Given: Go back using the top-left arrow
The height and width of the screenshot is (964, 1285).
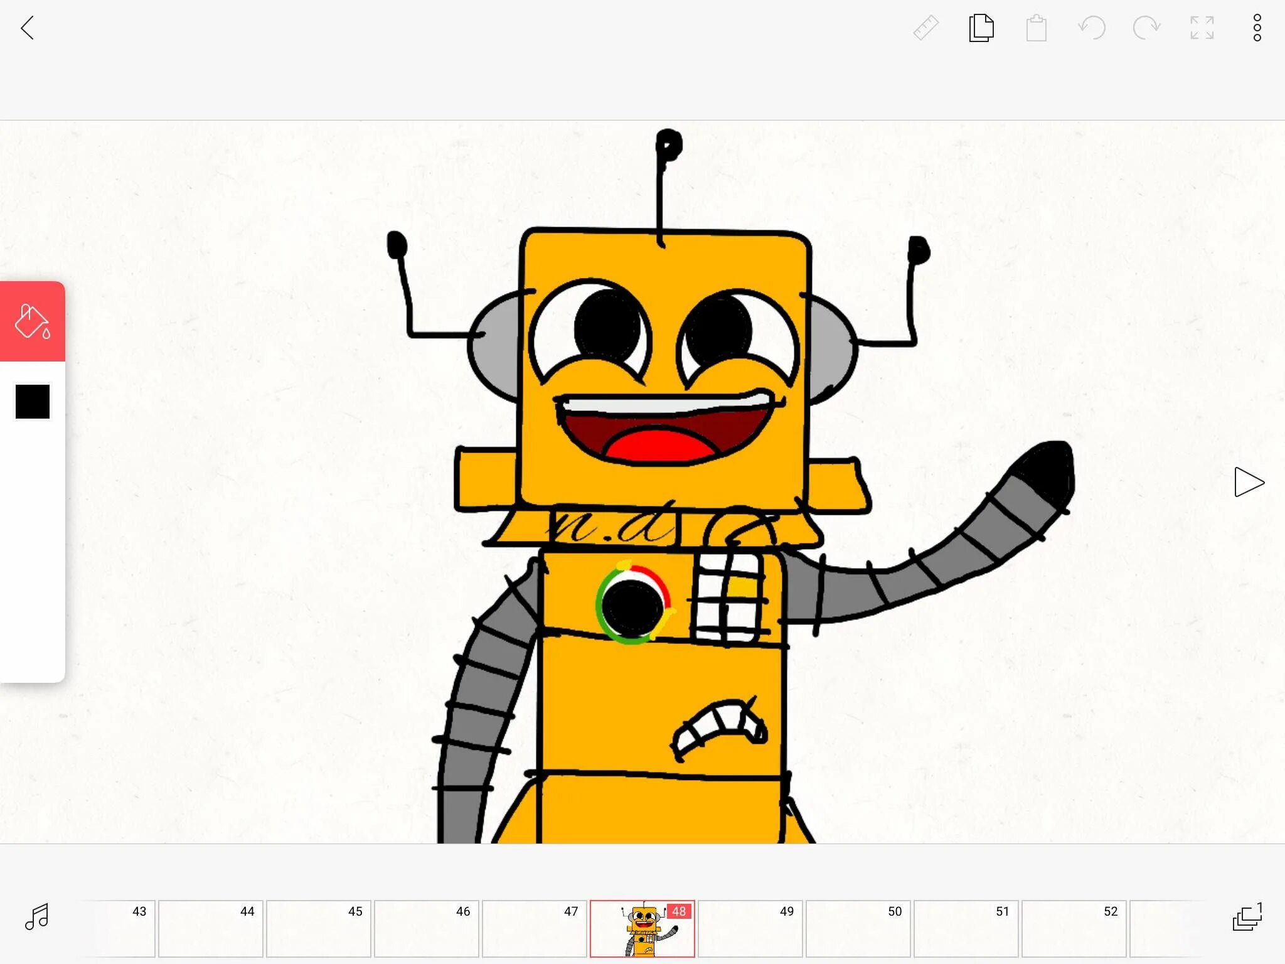Looking at the screenshot, I should point(28,28).
